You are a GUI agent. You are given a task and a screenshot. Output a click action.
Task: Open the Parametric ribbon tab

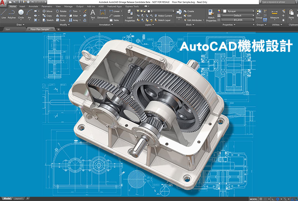point(47,7)
